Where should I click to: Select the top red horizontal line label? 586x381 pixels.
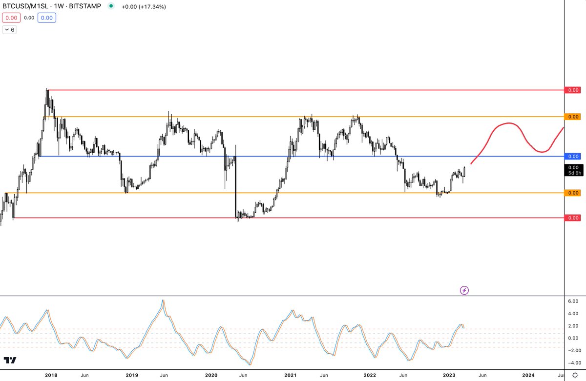tap(572, 90)
